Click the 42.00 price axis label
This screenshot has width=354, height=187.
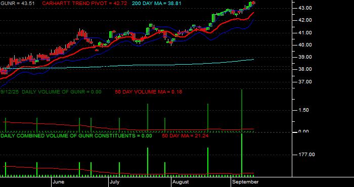point(305,20)
